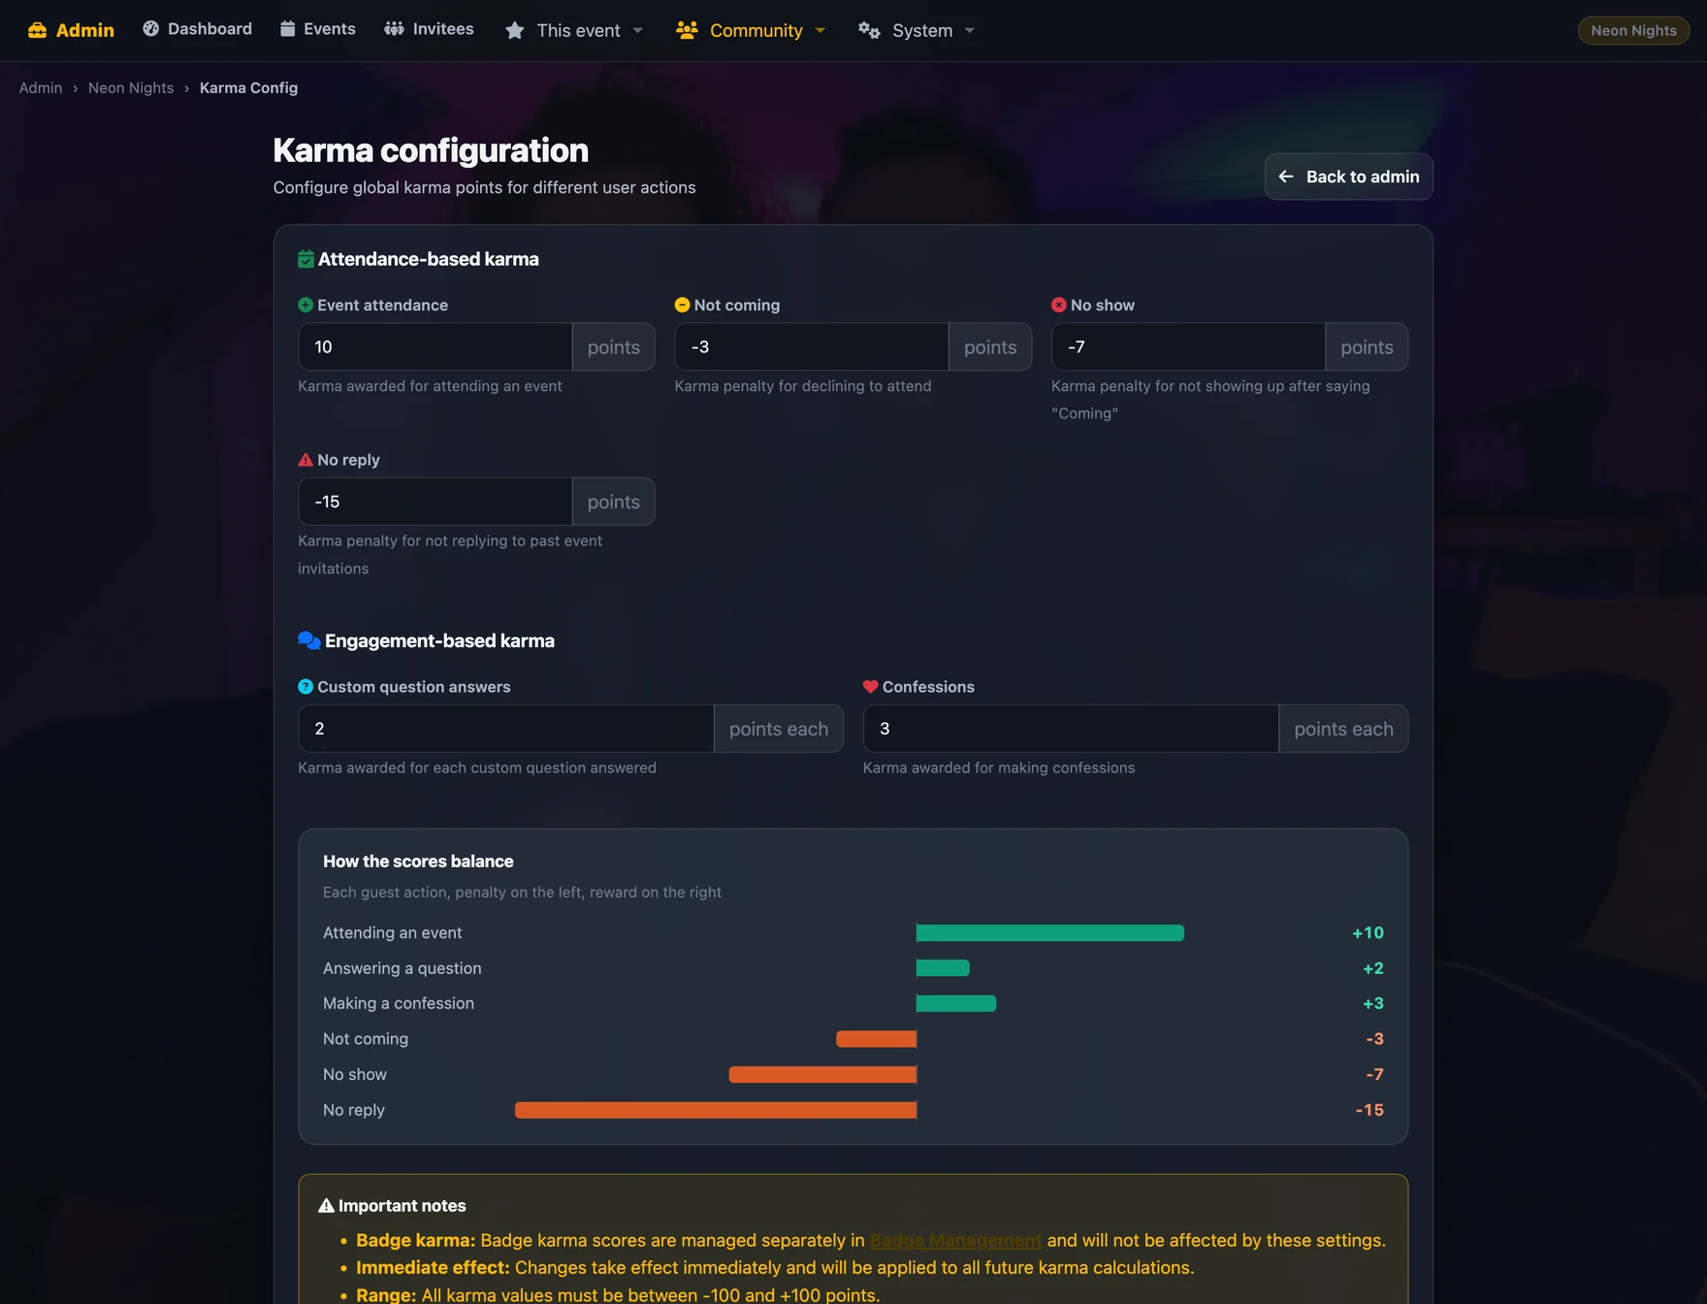Viewport: 1707px width, 1304px height.
Task: Click the Neon Nights breadcrumb link
Action: [x=131, y=87]
